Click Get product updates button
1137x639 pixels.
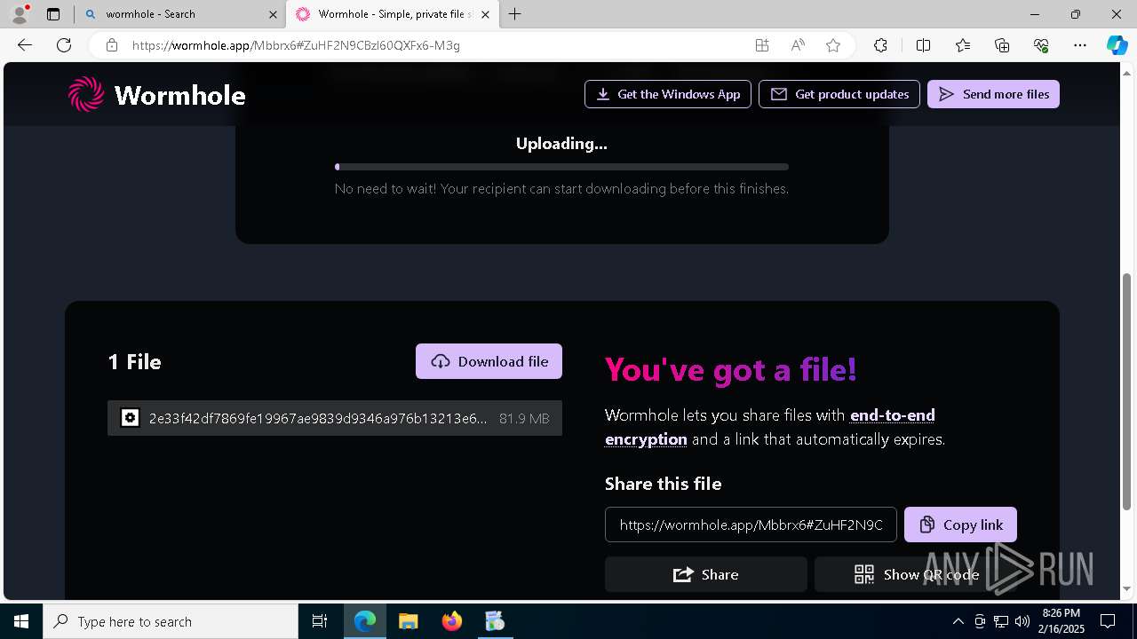pos(839,94)
